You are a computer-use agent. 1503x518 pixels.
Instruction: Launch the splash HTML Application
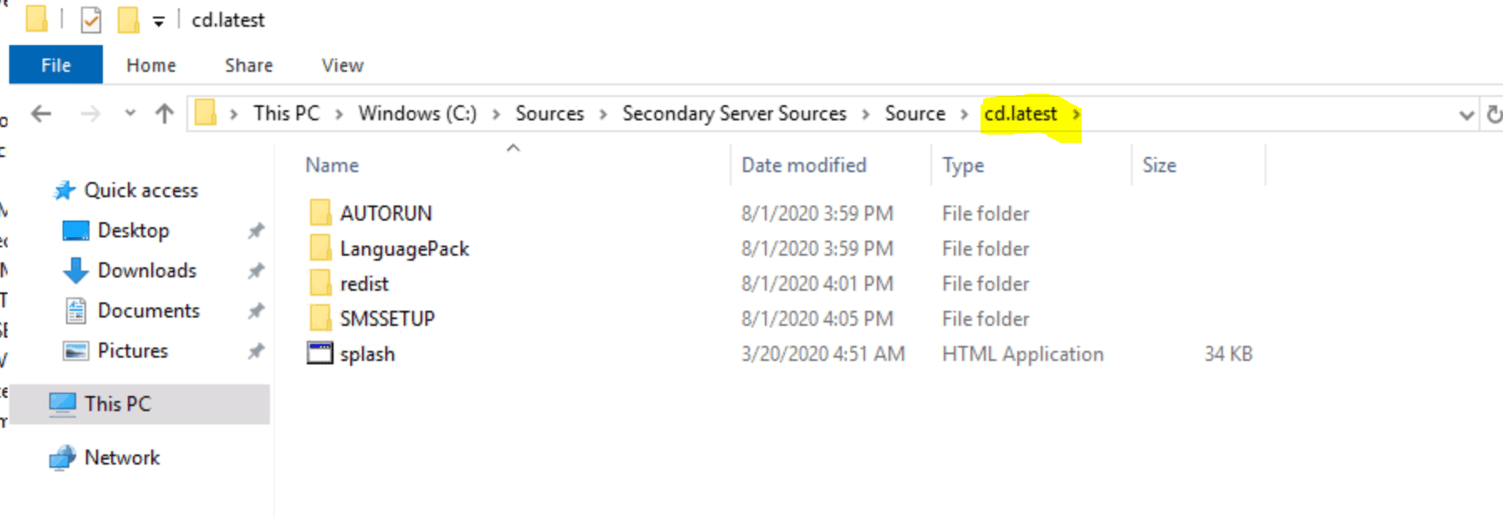[368, 353]
